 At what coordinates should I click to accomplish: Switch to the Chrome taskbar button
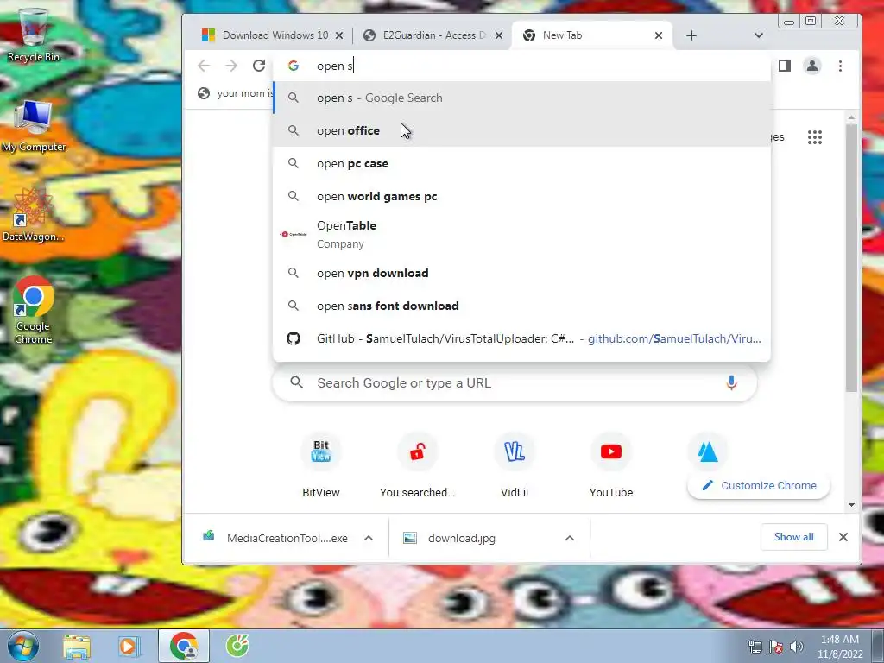(x=184, y=646)
